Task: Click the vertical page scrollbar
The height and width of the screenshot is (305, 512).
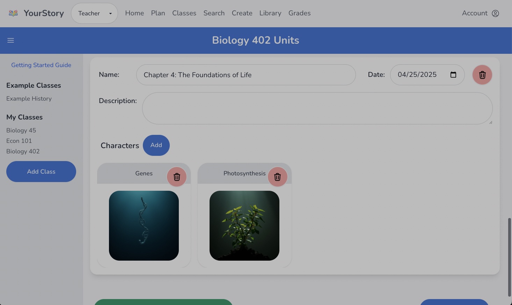Action: point(509,257)
